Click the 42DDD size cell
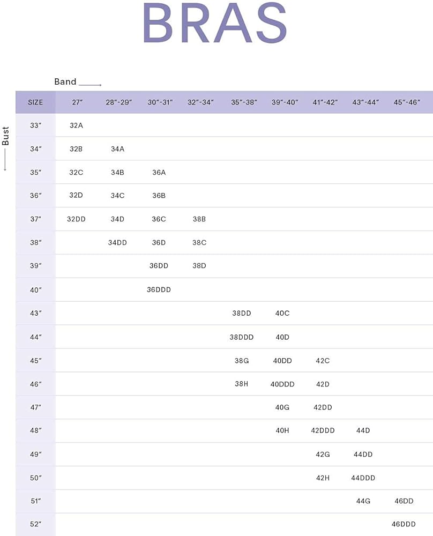Image resolution: width=433 pixels, height=536 pixels. click(x=323, y=430)
